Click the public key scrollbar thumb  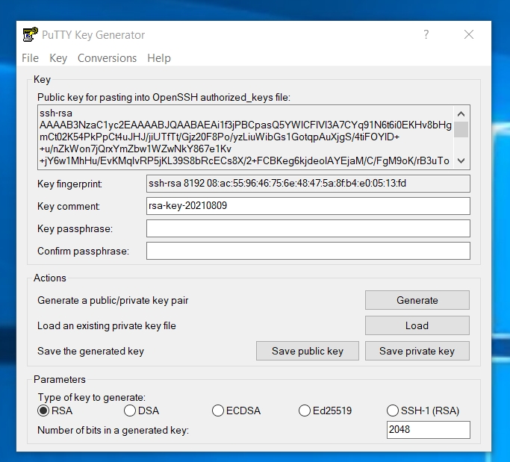click(461, 129)
